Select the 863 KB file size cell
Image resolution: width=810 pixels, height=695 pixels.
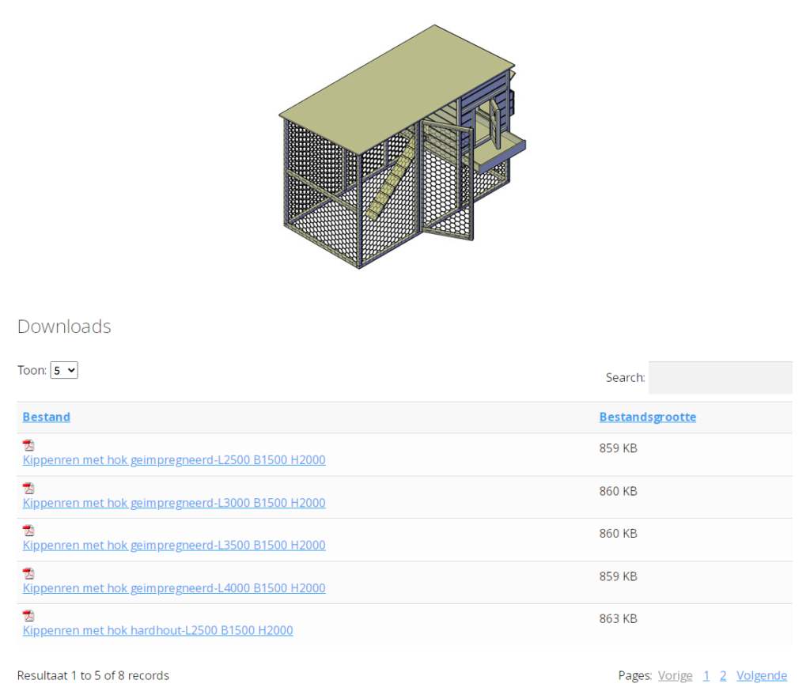(619, 618)
